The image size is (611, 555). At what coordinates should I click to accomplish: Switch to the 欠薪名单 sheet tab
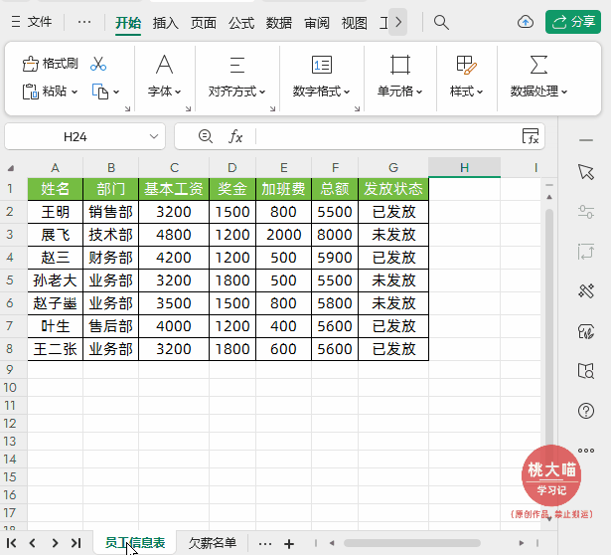(x=213, y=543)
